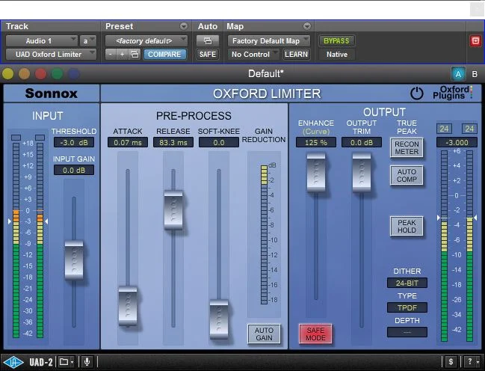This screenshot has height=371, width=485.
Task: Click the Enhance 125 % value field
Action: 316,142
